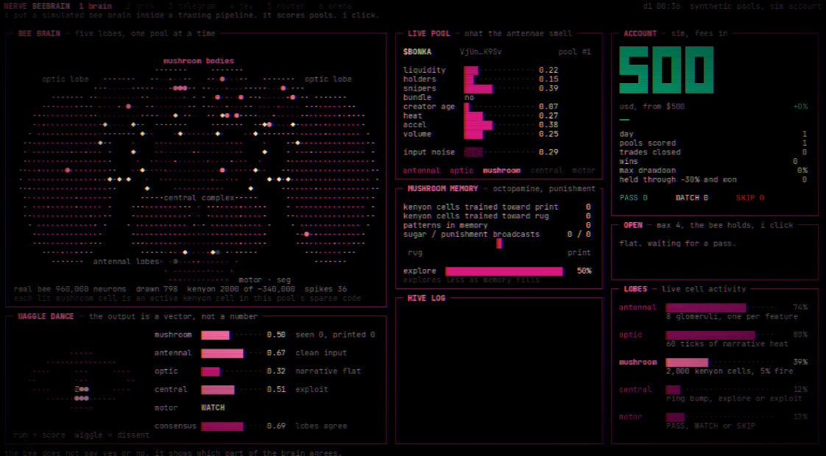Select 'optic' stage in Live Pool panel

tap(462, 171)
